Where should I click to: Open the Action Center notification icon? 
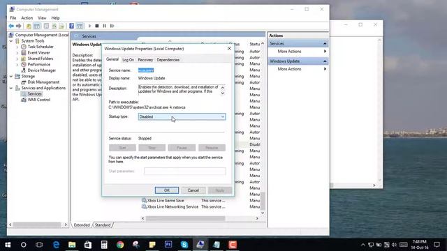(x=437, y=245)
